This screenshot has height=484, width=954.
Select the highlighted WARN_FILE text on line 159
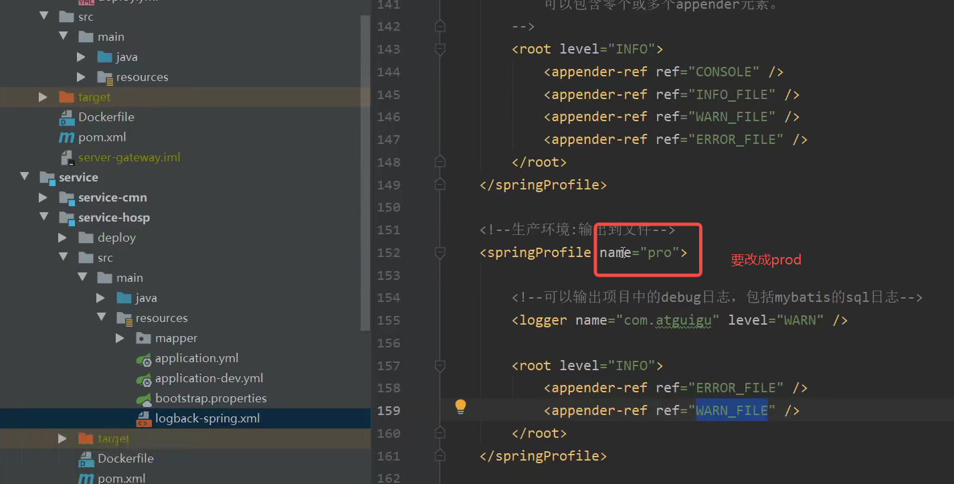click(x=731, y=410)
